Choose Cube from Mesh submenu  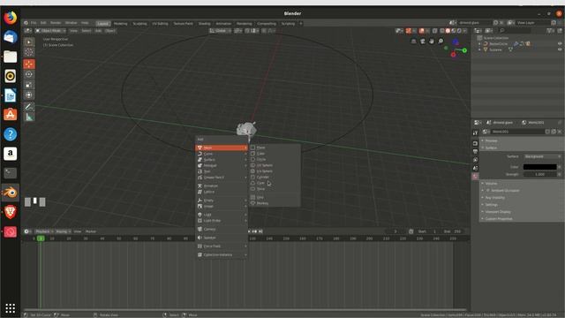275,153
